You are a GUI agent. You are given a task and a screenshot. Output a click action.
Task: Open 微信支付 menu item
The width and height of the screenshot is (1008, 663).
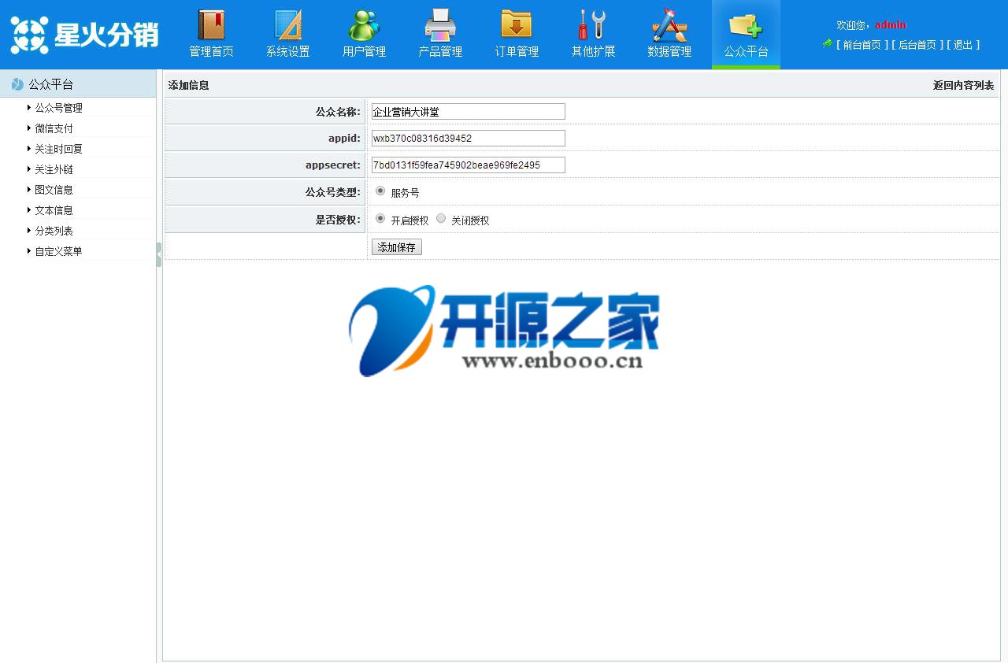pyautogui.click(x=54, y=128)
